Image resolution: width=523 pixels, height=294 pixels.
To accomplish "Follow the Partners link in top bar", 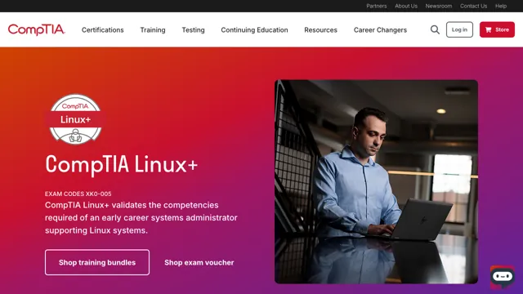I will (x=377, y=6).
